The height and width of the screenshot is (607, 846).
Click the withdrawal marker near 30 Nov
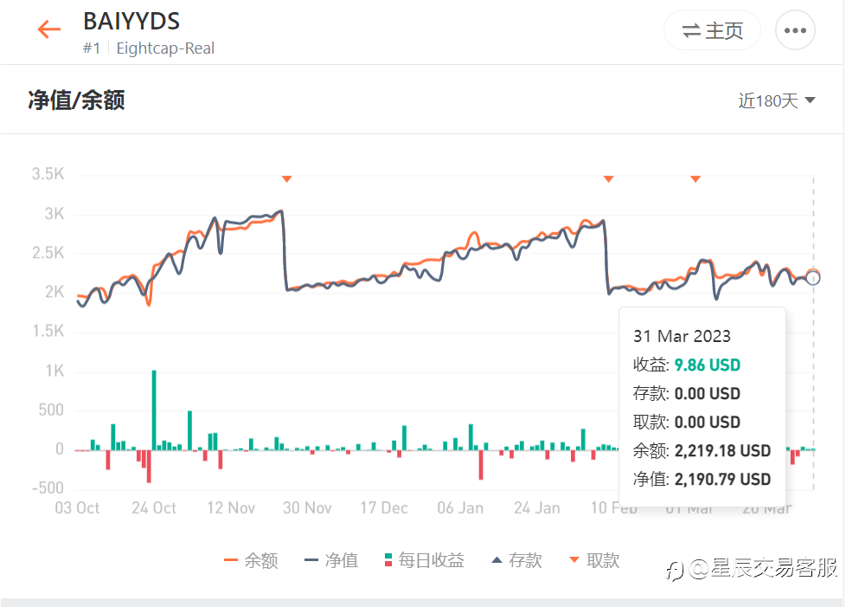pyautogui.click(x=287, y=178)
